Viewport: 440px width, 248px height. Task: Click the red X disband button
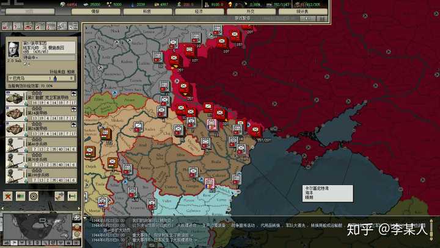8,196
